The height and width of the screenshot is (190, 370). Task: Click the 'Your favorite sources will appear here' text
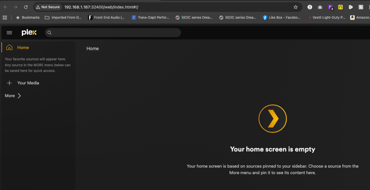point(36,59)
